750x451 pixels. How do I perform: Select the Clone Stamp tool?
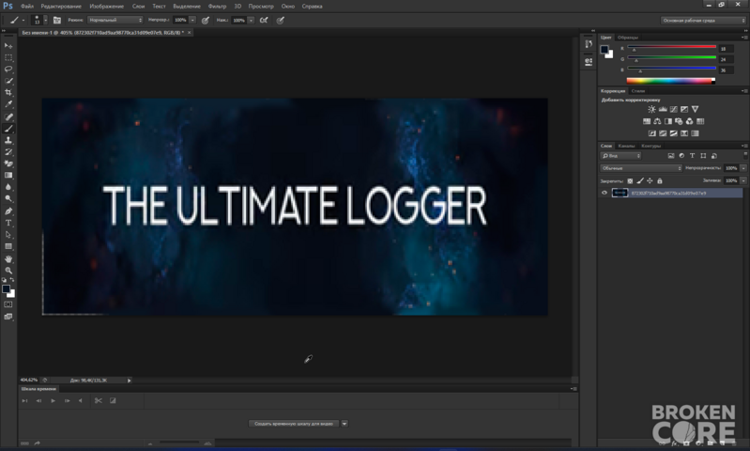coord(8,140)
